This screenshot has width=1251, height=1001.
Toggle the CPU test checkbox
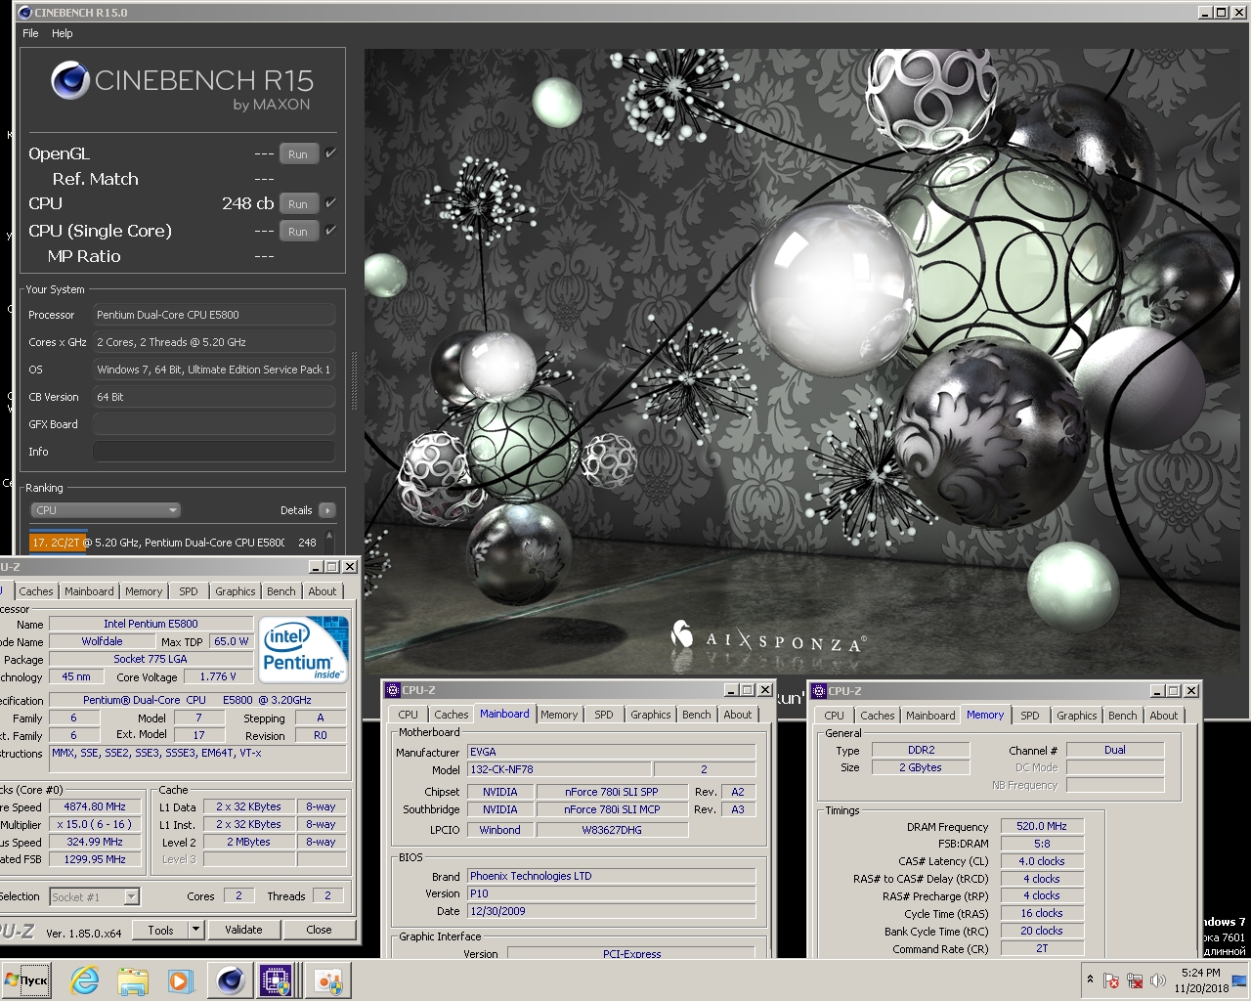[330, 203]
